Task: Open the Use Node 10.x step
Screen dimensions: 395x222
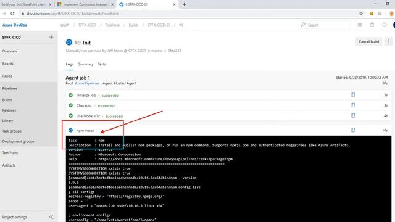Action: [228, 116]
